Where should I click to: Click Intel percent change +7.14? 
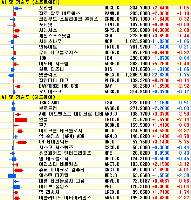tap(183, 119)
